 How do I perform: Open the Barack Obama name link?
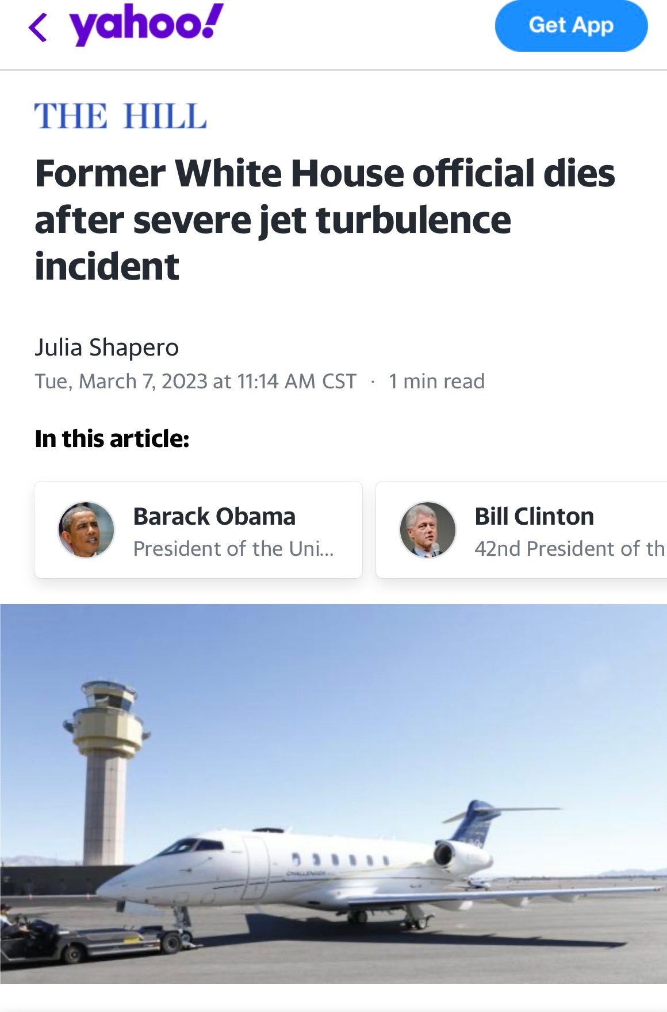point(214,517)
